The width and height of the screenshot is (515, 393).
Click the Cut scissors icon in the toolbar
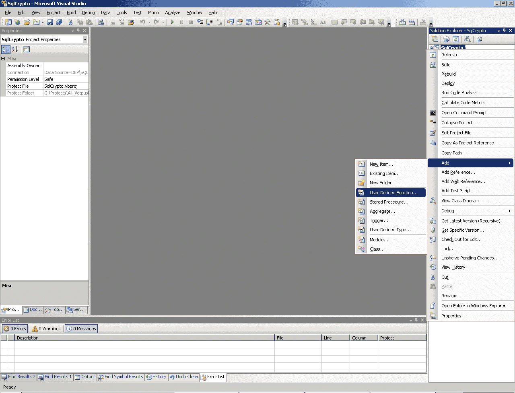click(x=70, y=23)
